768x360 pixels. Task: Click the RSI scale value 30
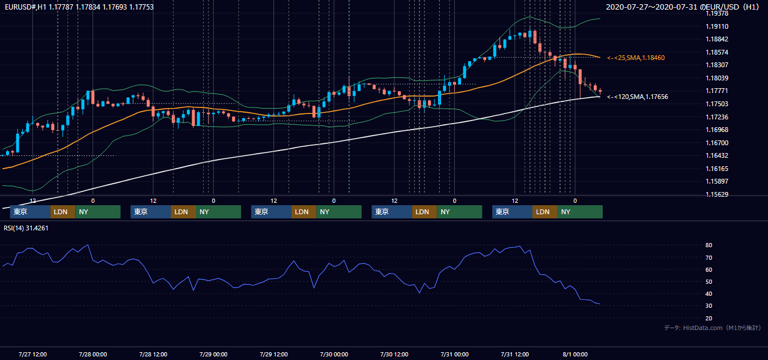(x=709, y=306)
